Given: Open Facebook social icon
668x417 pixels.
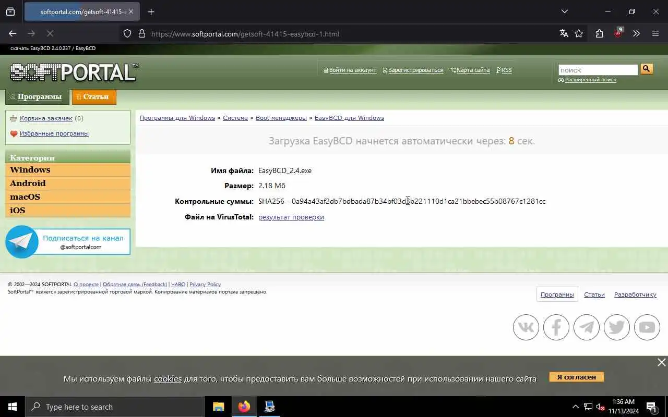Looking at the screenshot, I should coord(556,327).
